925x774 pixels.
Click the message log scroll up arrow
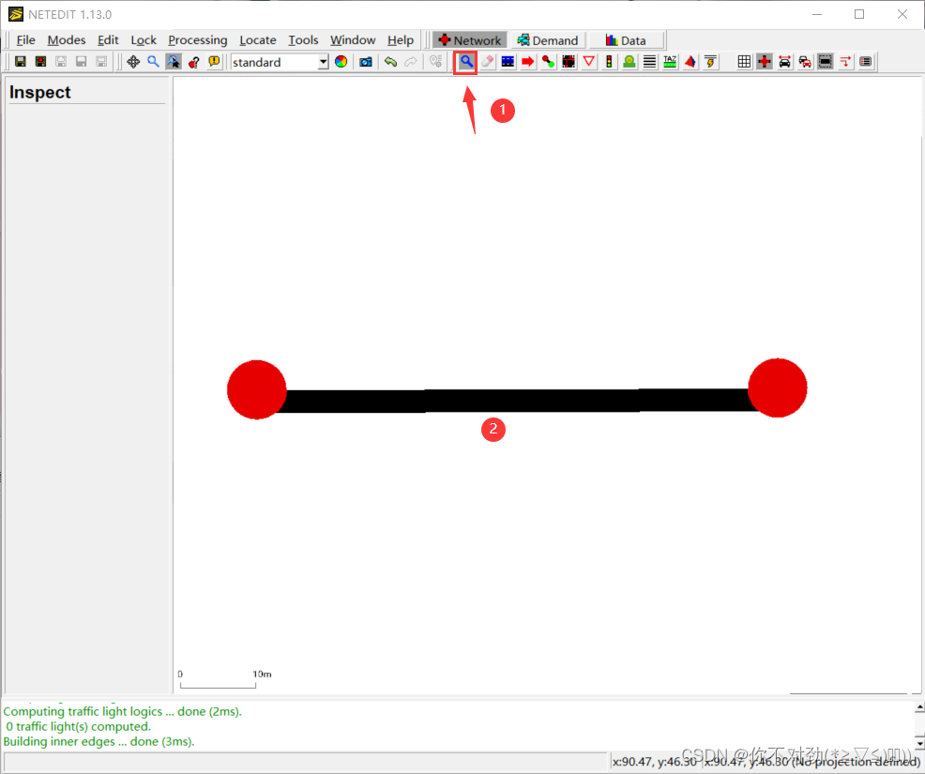[919, 706]
